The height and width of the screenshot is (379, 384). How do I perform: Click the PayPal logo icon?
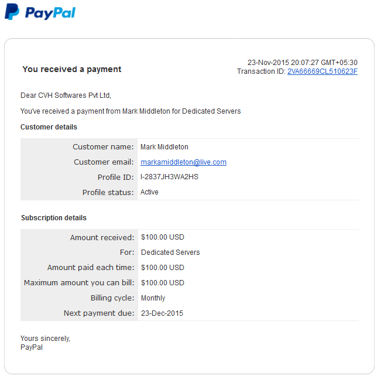pyautogui.click(x=12, y=12)
